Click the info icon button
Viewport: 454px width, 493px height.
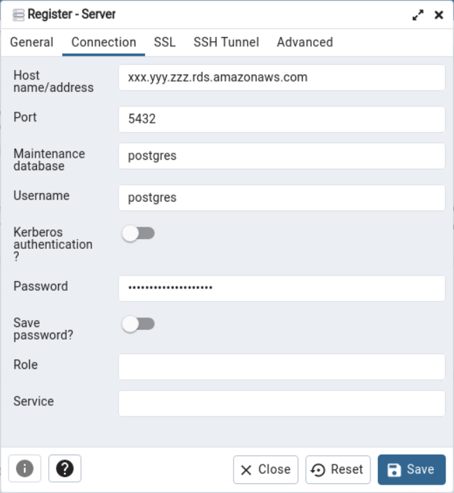(24, 469)
